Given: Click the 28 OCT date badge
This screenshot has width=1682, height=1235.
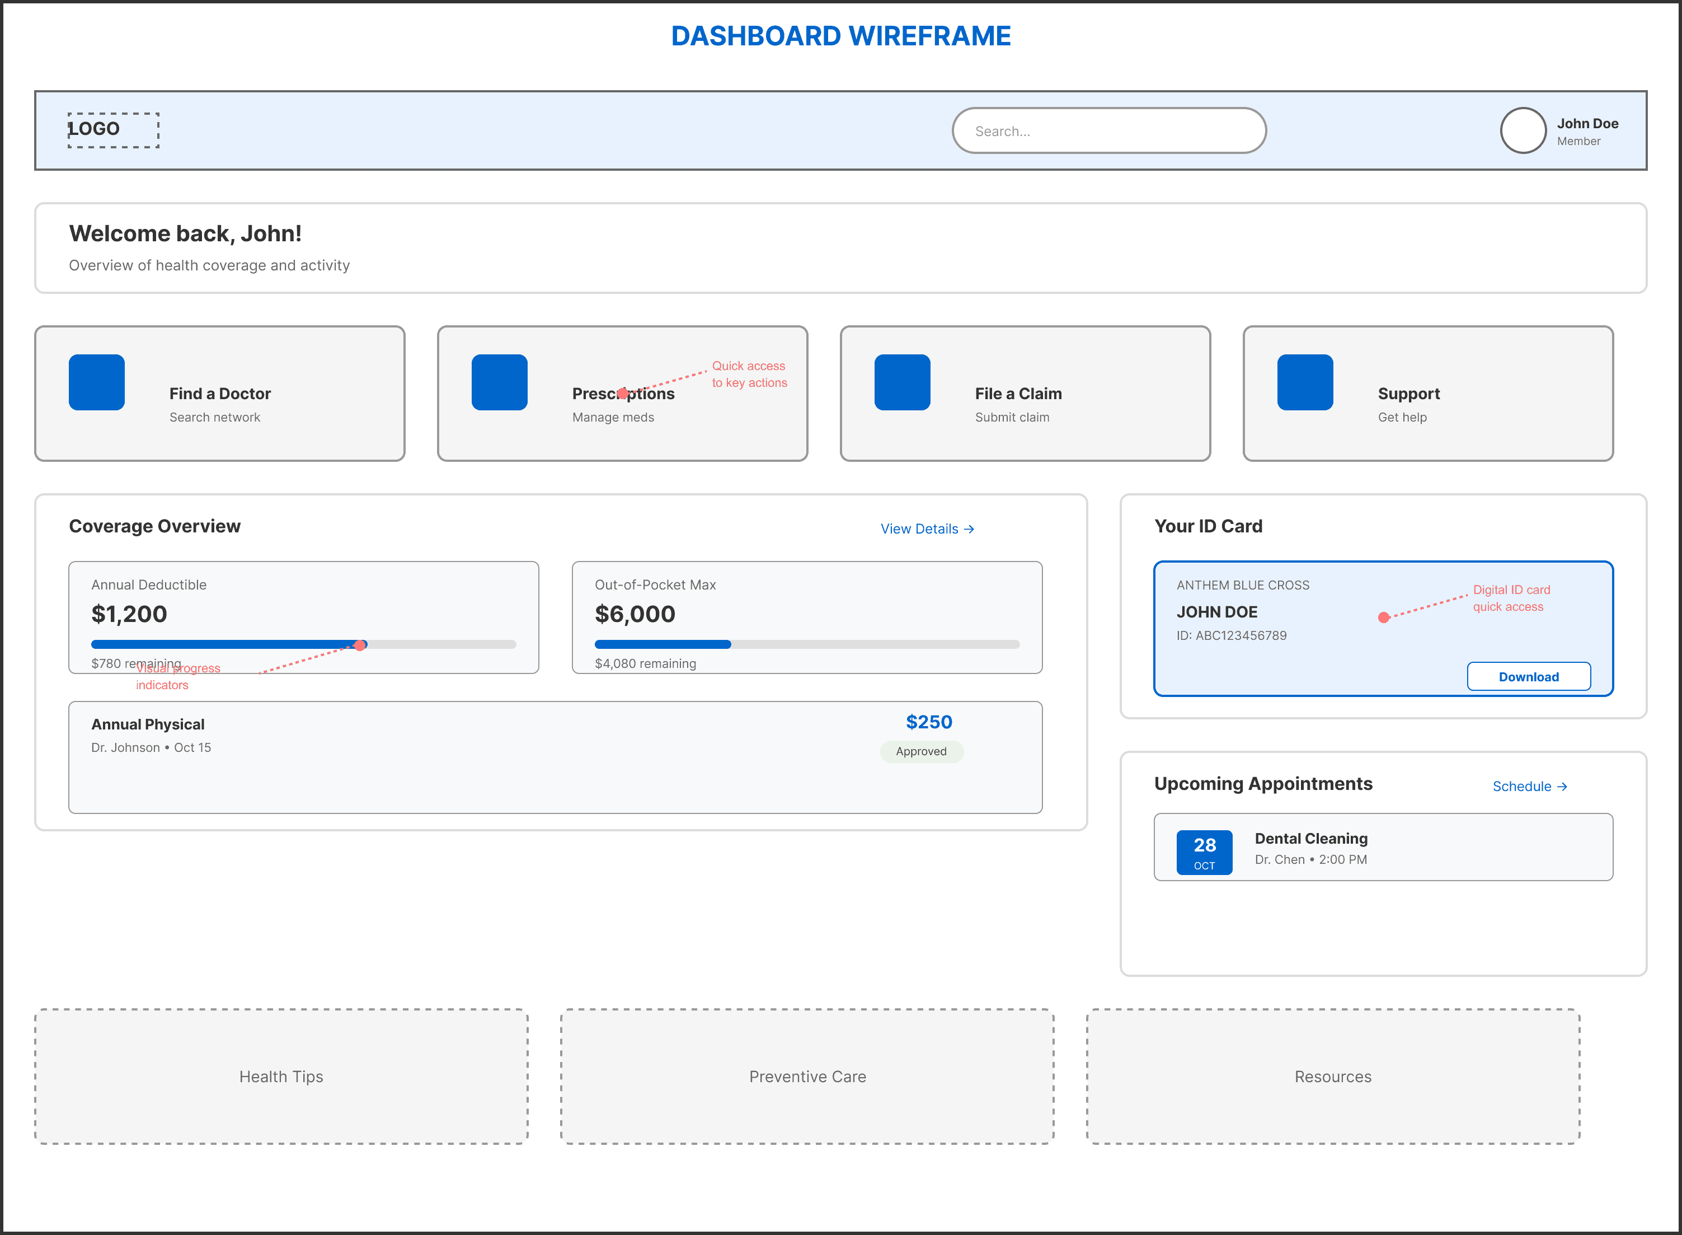Looking at the screenshot, I should 1204,852.
